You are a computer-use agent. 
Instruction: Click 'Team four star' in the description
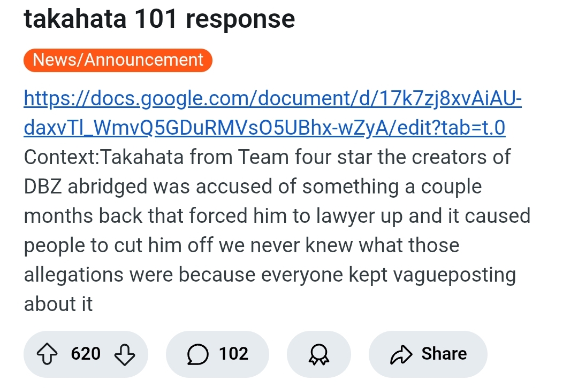(x=302, y=157)
